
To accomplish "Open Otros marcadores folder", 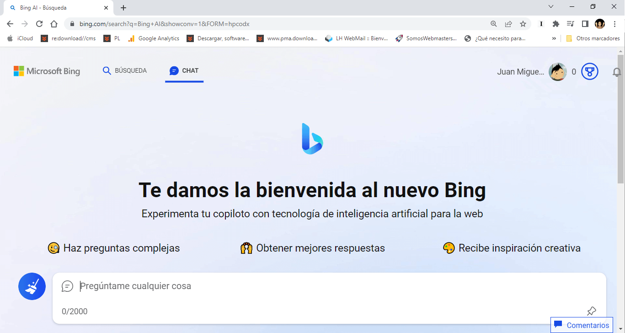I will (593, 38).
